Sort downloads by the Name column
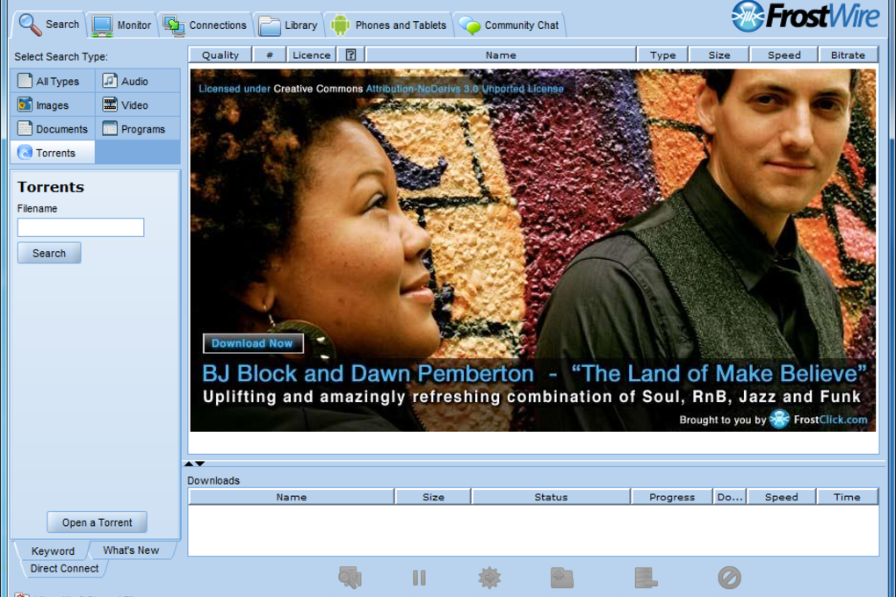Viewport: 896px width, 597px height. pyautogui.click(x=292, y=497)
